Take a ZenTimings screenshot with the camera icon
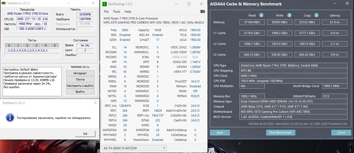Screen dimensions: 354x153 click(202, 11)
